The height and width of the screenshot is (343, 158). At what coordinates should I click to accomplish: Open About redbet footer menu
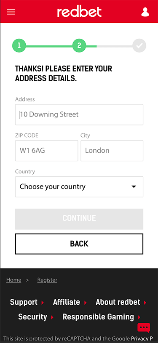pos(118,302)
